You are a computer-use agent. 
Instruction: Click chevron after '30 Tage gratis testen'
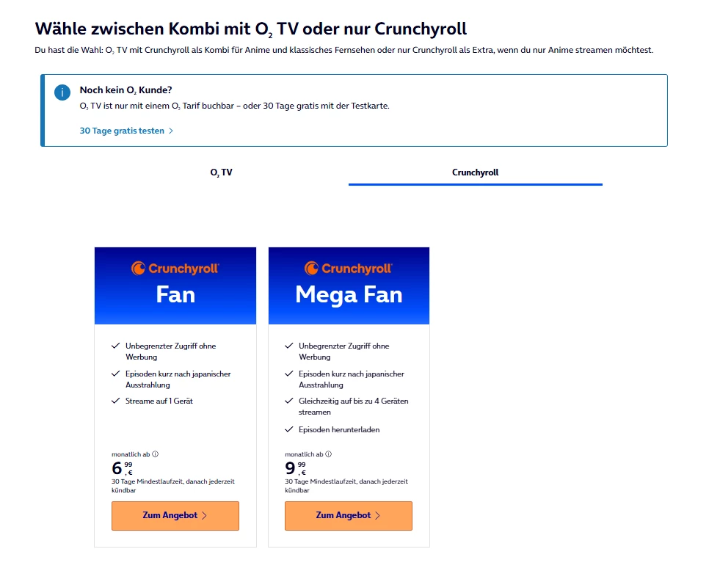tap(171, 131)
